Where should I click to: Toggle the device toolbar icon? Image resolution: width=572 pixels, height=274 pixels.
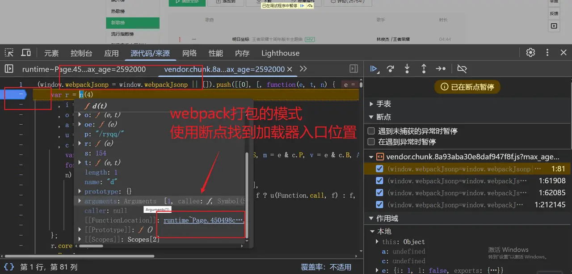pos(26,53)
